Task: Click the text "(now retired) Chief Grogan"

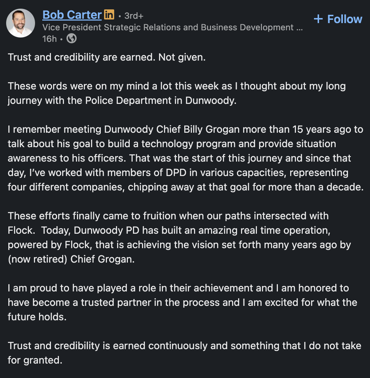Action: coord(71,259)
